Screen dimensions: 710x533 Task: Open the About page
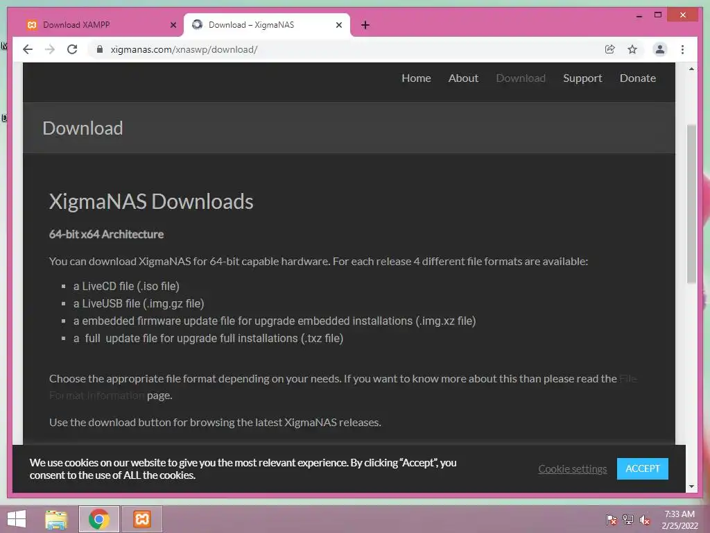tap(463, 78)
